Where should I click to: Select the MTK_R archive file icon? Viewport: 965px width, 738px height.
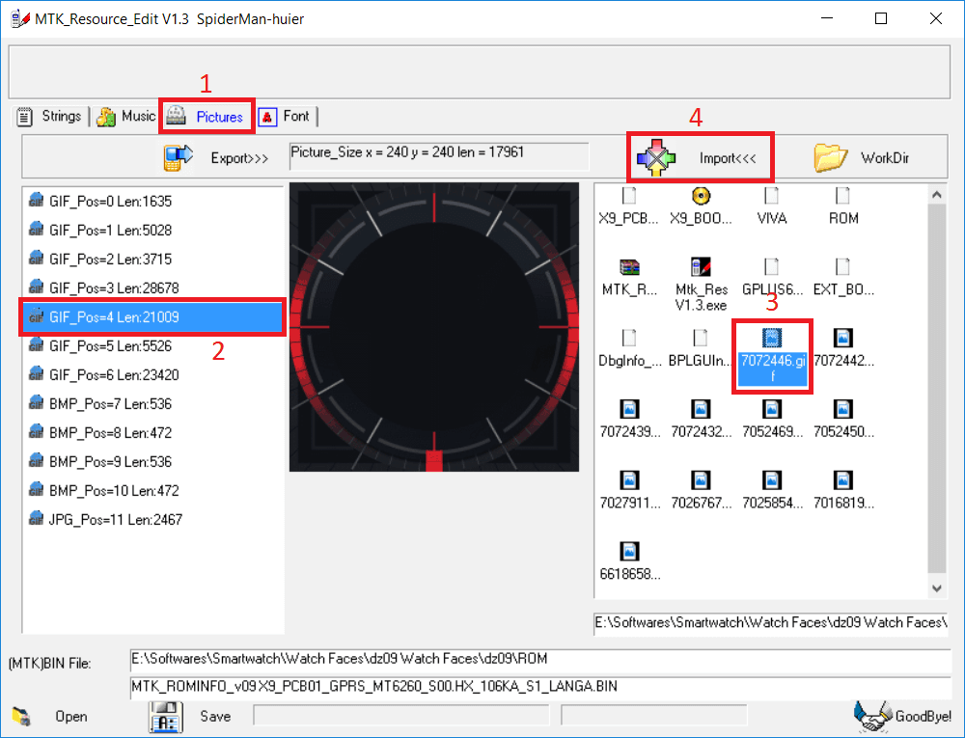pyautogui.click(x=629, y=267)
